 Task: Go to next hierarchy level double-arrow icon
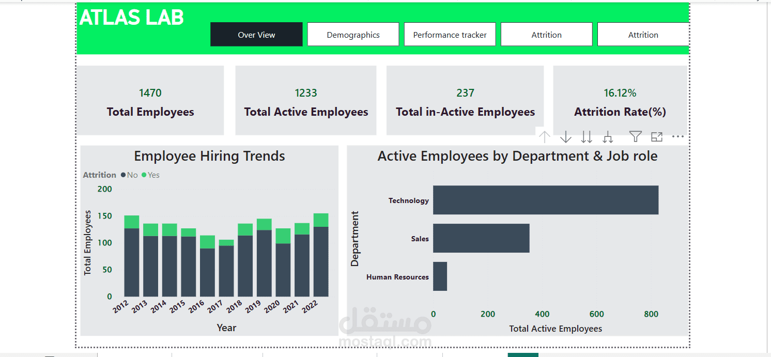(587, 137)
